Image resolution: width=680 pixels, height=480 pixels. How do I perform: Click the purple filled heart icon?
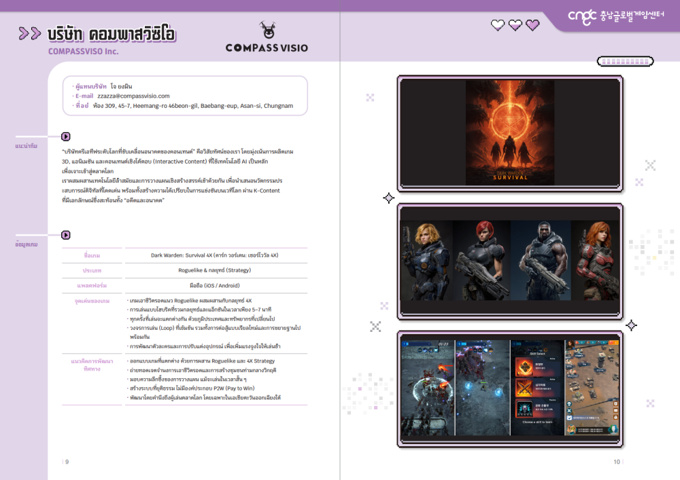click(532, 25)
